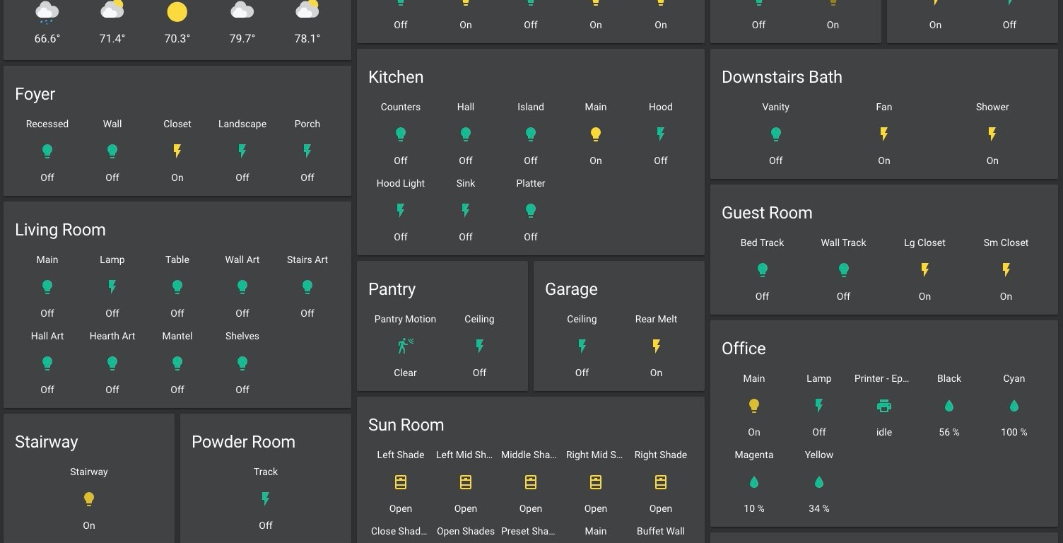Click the Powder Room Track switch
Image resolution: width=1063 pixels, height=543 pixels.
(266, 499)
